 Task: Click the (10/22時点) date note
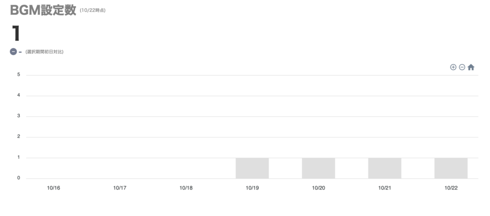pyautogui.click(x=93, y=11)
